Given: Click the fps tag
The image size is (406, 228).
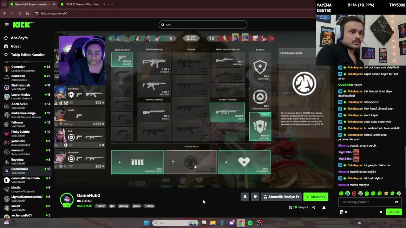Looking at the screenshot, I should 112,206.
